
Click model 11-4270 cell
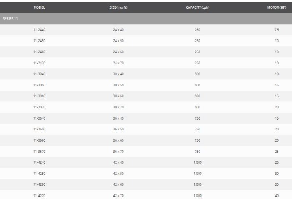39,195
